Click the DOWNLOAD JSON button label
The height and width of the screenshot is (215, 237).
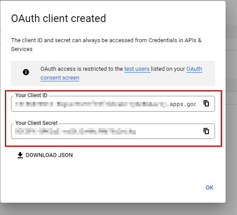(49, 155)
